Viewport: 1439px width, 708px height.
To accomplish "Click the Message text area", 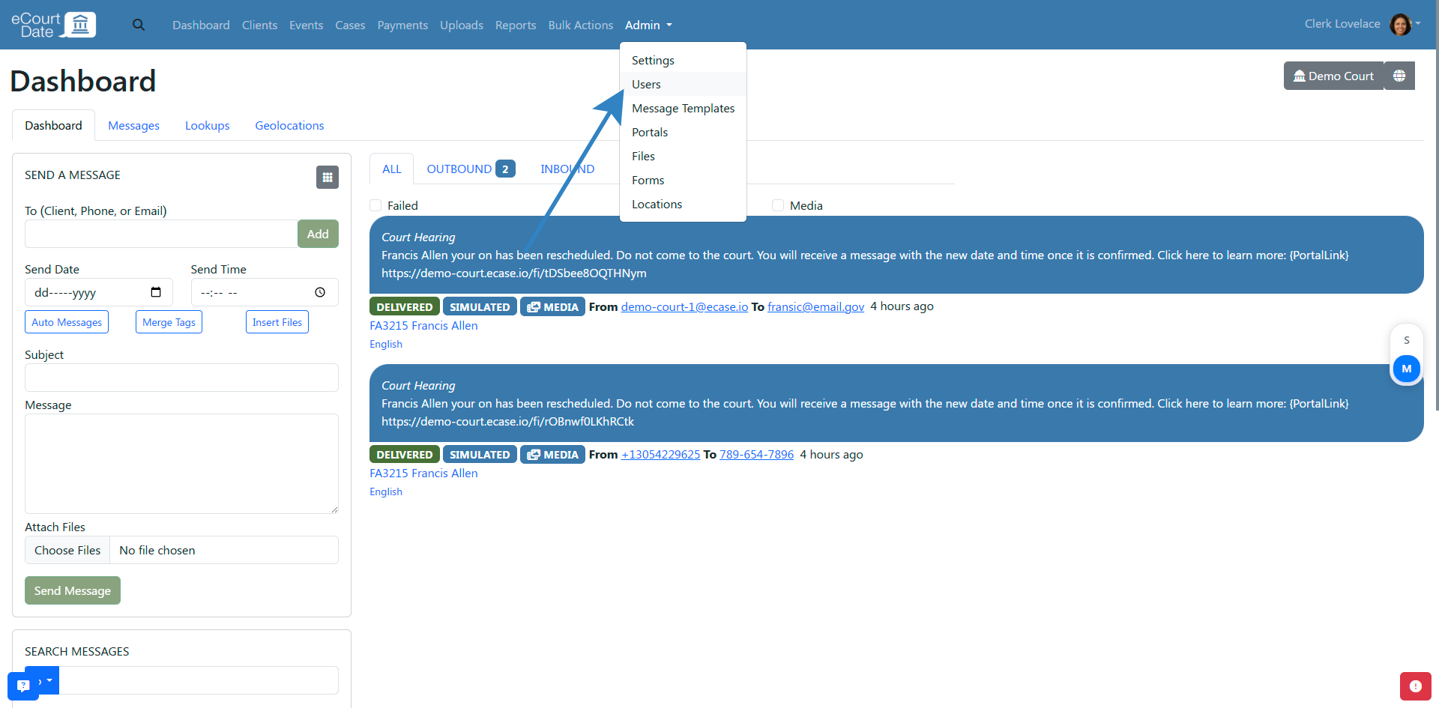I will [181, 464].
